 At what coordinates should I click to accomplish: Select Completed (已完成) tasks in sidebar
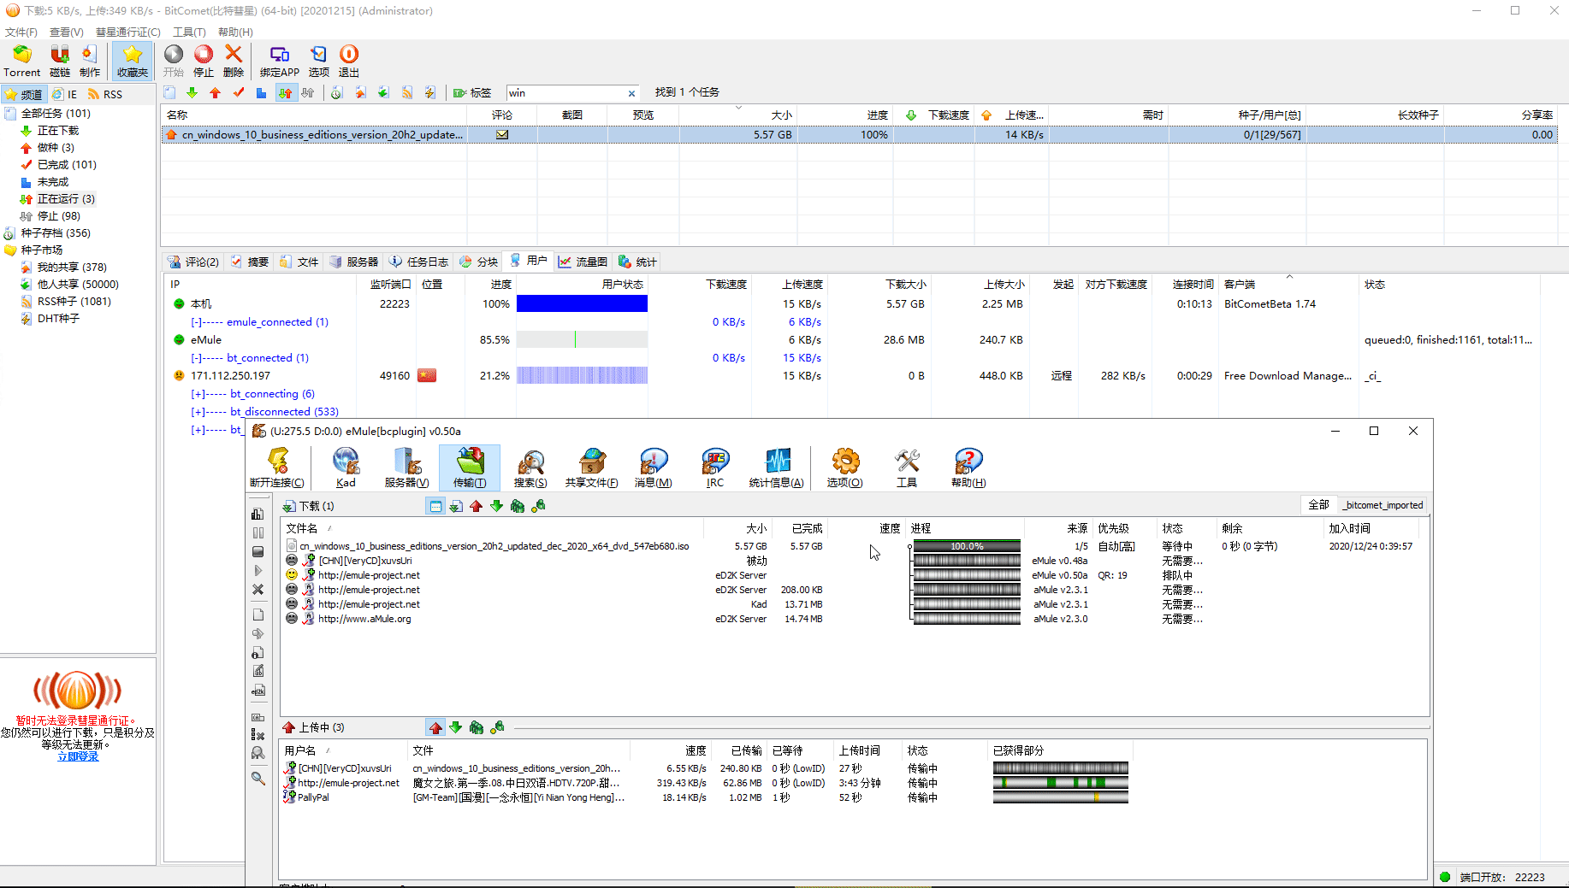pos(67,165)
